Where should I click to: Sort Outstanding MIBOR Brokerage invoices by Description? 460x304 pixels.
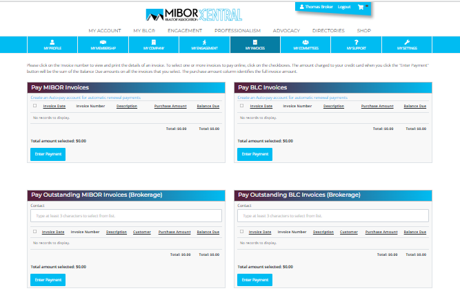(117, 232)
